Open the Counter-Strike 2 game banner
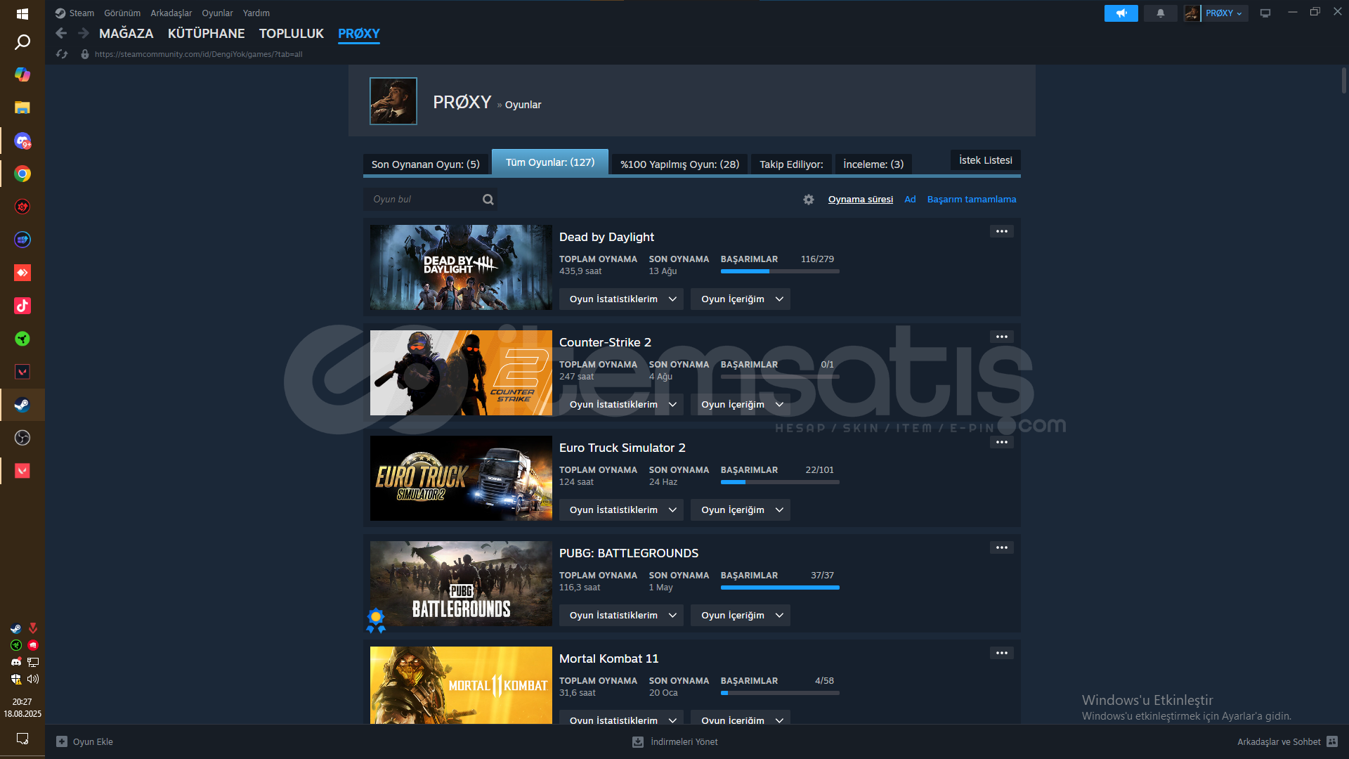Viewport: 1349px width, 759px height. (461, 373)
